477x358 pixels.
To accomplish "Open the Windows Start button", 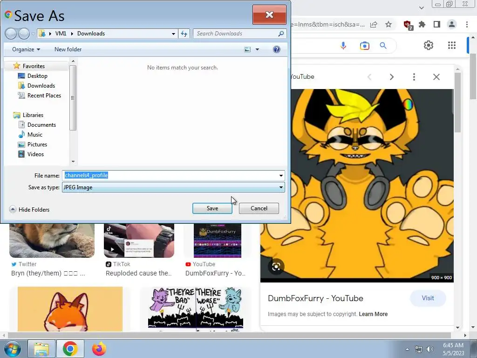I will [x=12, y=349].
